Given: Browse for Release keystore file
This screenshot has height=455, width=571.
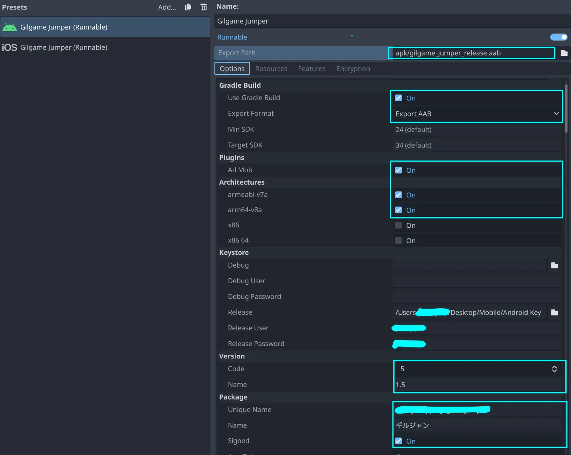Looking at the screenshot, I should (554, 313).
